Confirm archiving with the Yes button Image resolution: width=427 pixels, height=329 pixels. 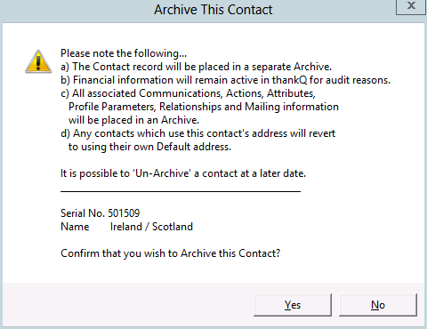[293, 305]
